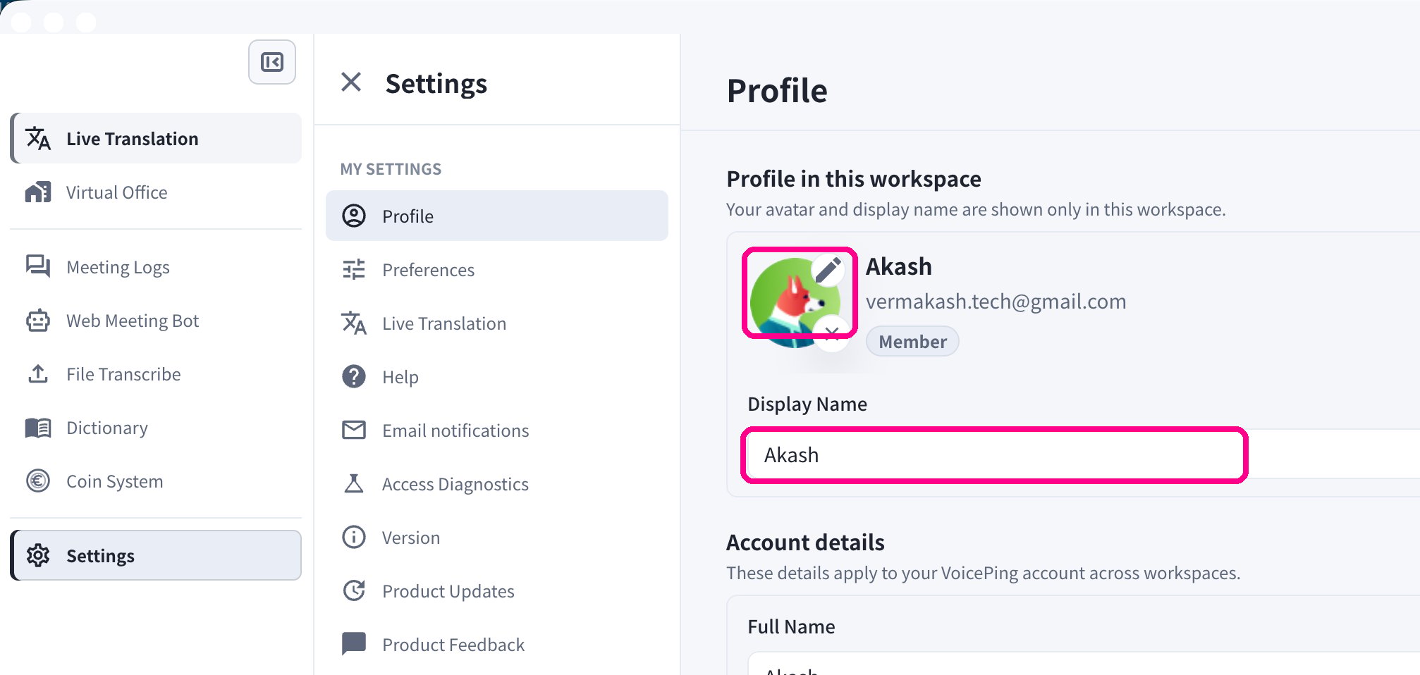The height and width of the screenshot is (675, 1420).
Task: Go to Email notifications settings
Action: click(497, 431)
